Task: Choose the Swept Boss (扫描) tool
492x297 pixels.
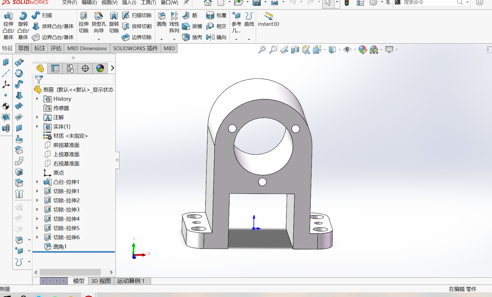Action: click(42, 15)
